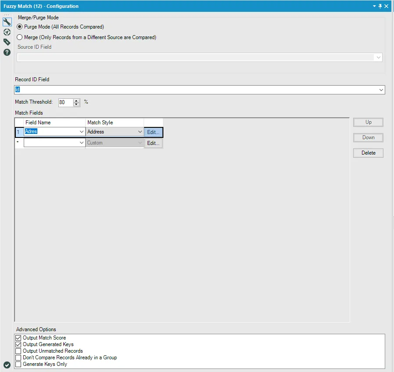Click Edit button for the blank row
394x372 pixels.
[153, 143]
